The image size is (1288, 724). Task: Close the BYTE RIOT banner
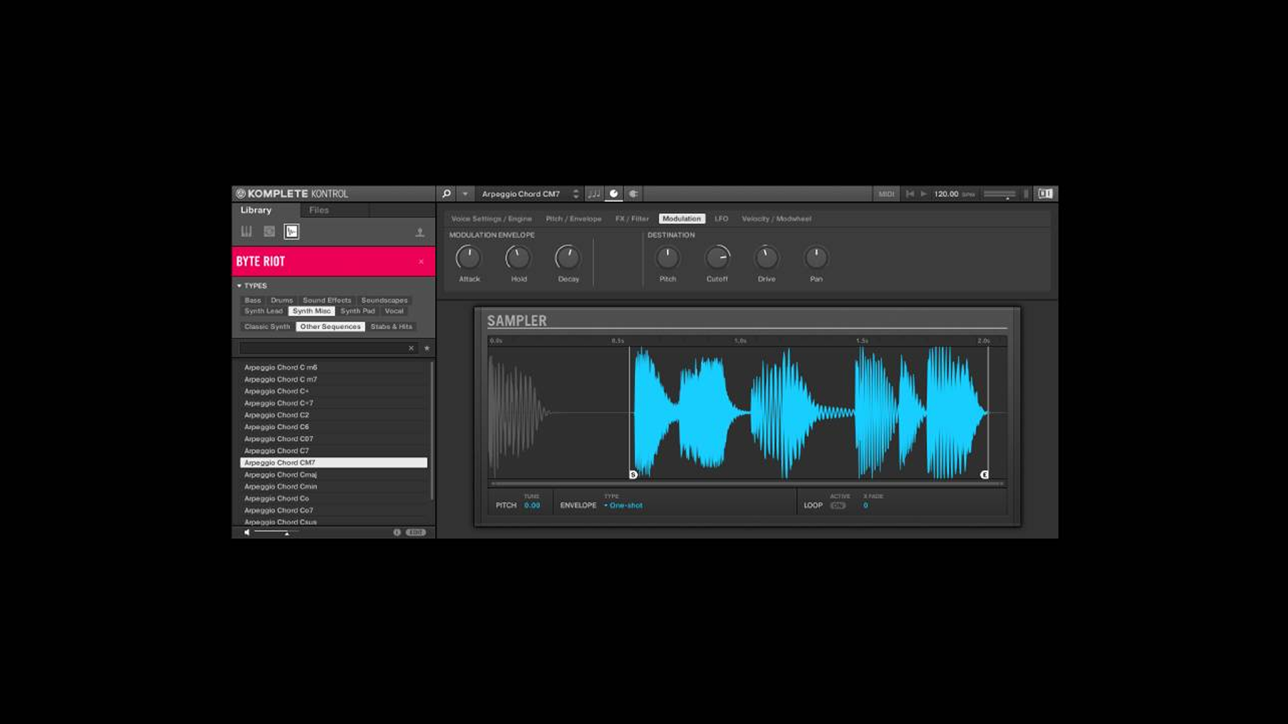(x=421, y=261)
